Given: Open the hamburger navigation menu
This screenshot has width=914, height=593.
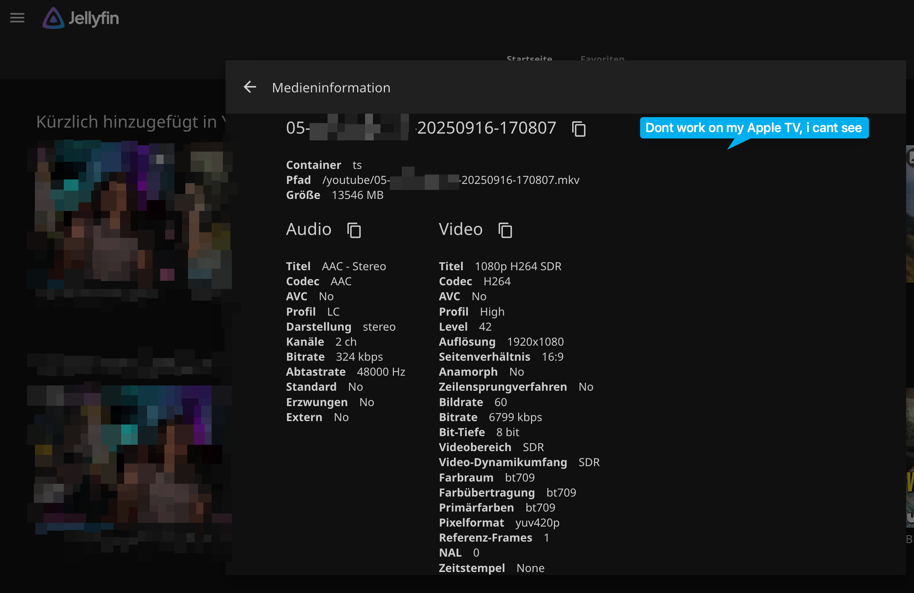Looking at the screenshot, I should coord(17,18).
